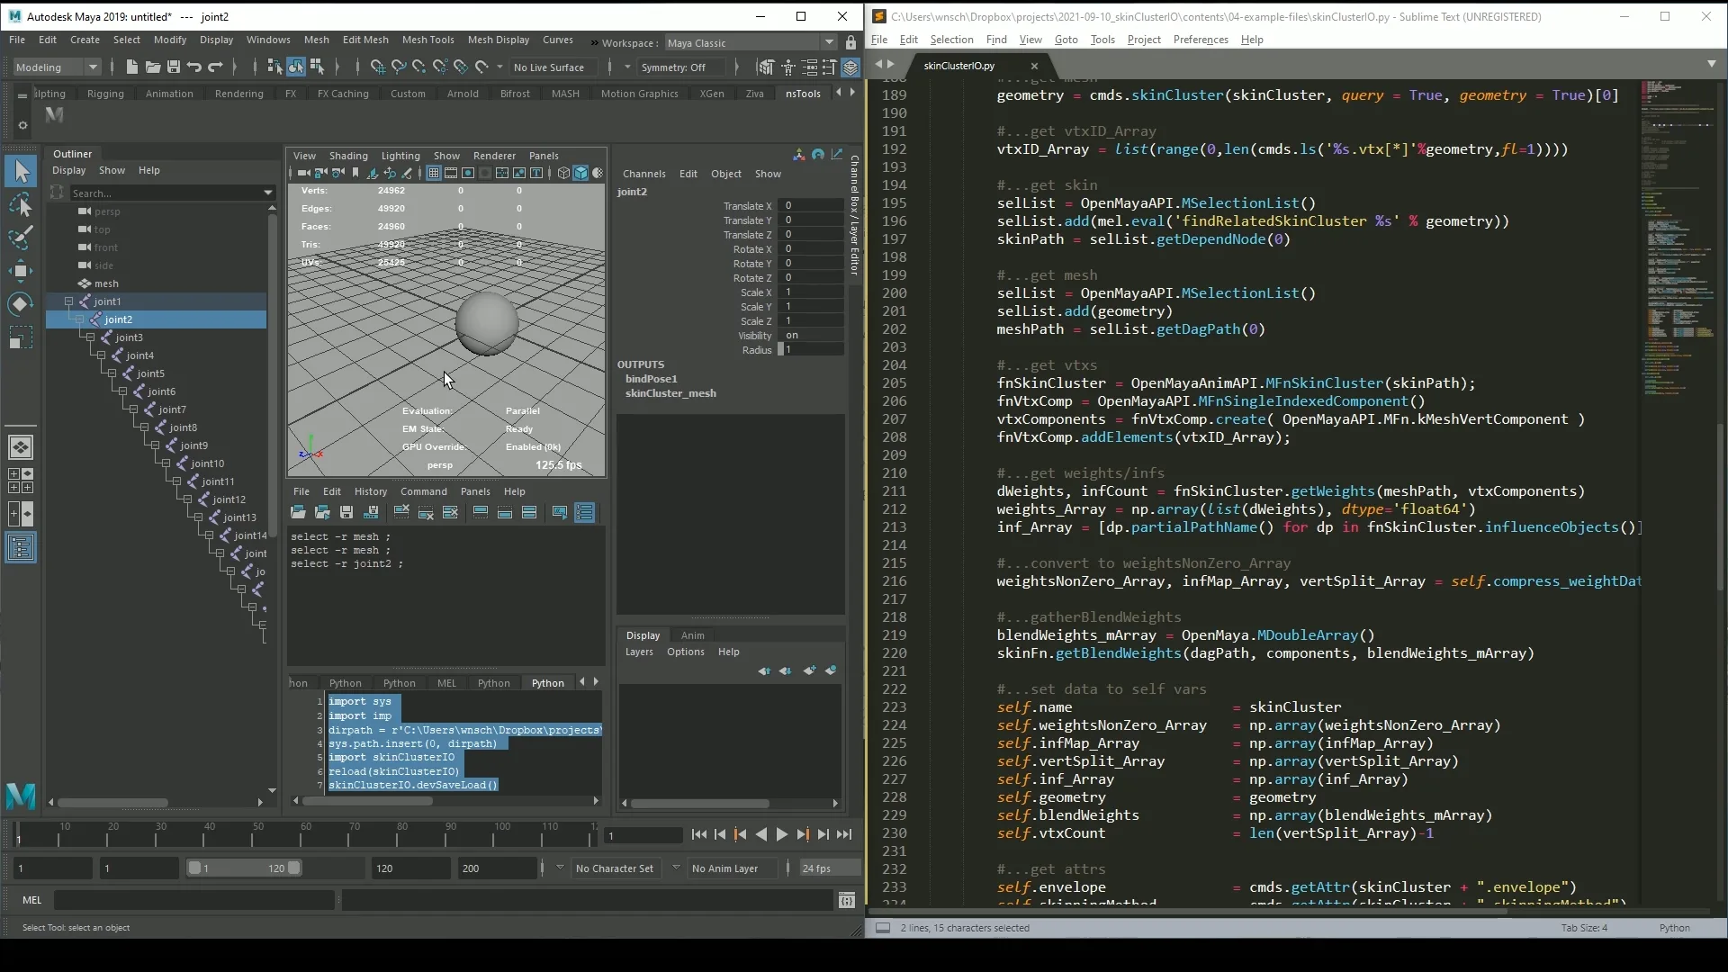The image size is (1728, 972).
Task: Toggle GPU Override enabled status
Action: click(x=532, y=446)
